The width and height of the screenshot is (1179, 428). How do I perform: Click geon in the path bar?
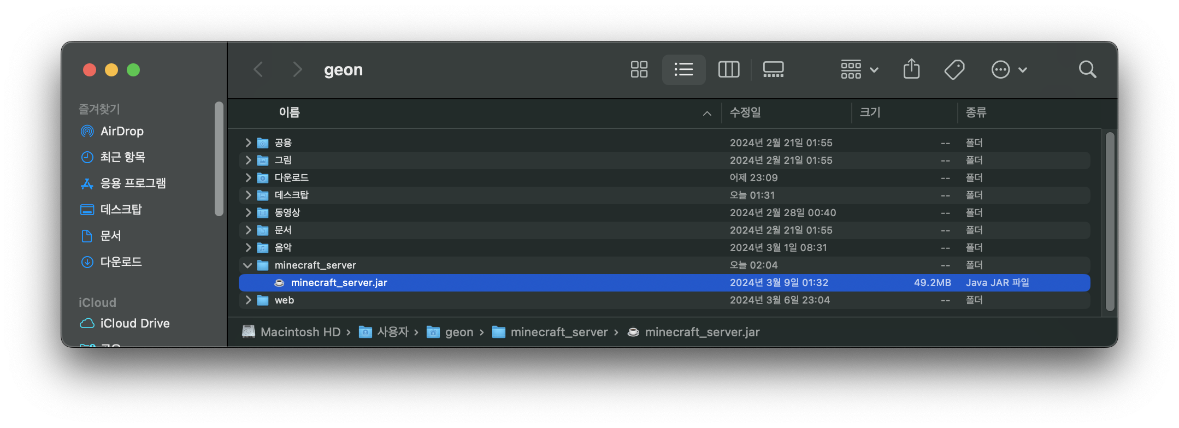450,332
